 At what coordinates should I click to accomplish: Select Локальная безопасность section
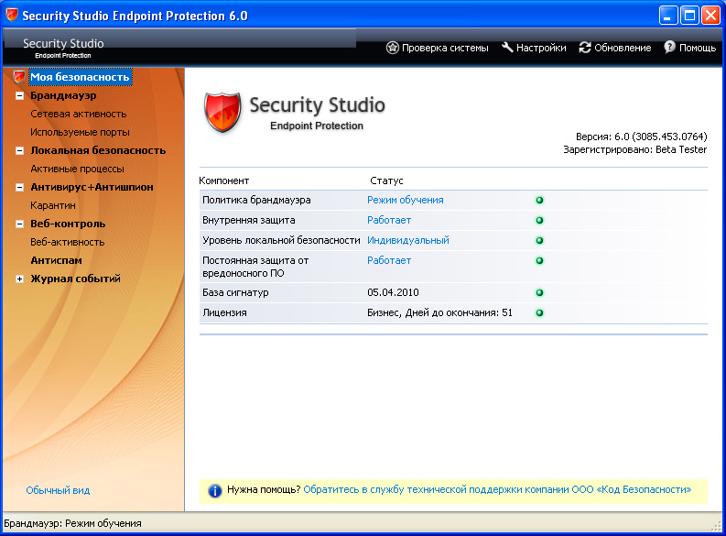click(98, 150)
